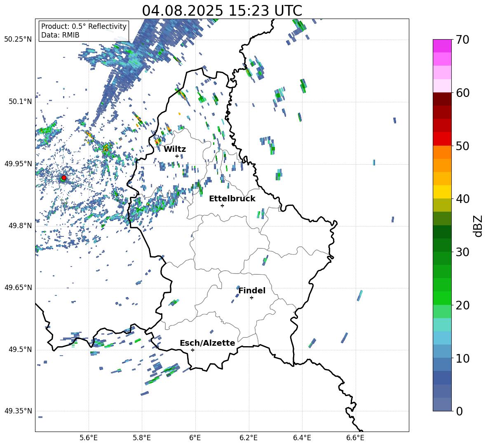Screen dimensions: 488x446
Task: Click the 6.2°E longitude label
Action: pyautogui.click(x=249, y=438)
